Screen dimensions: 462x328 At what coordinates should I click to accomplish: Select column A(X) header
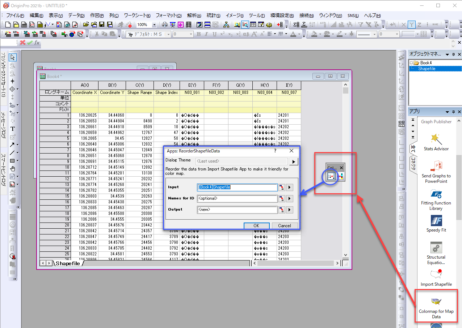[84, 85]
